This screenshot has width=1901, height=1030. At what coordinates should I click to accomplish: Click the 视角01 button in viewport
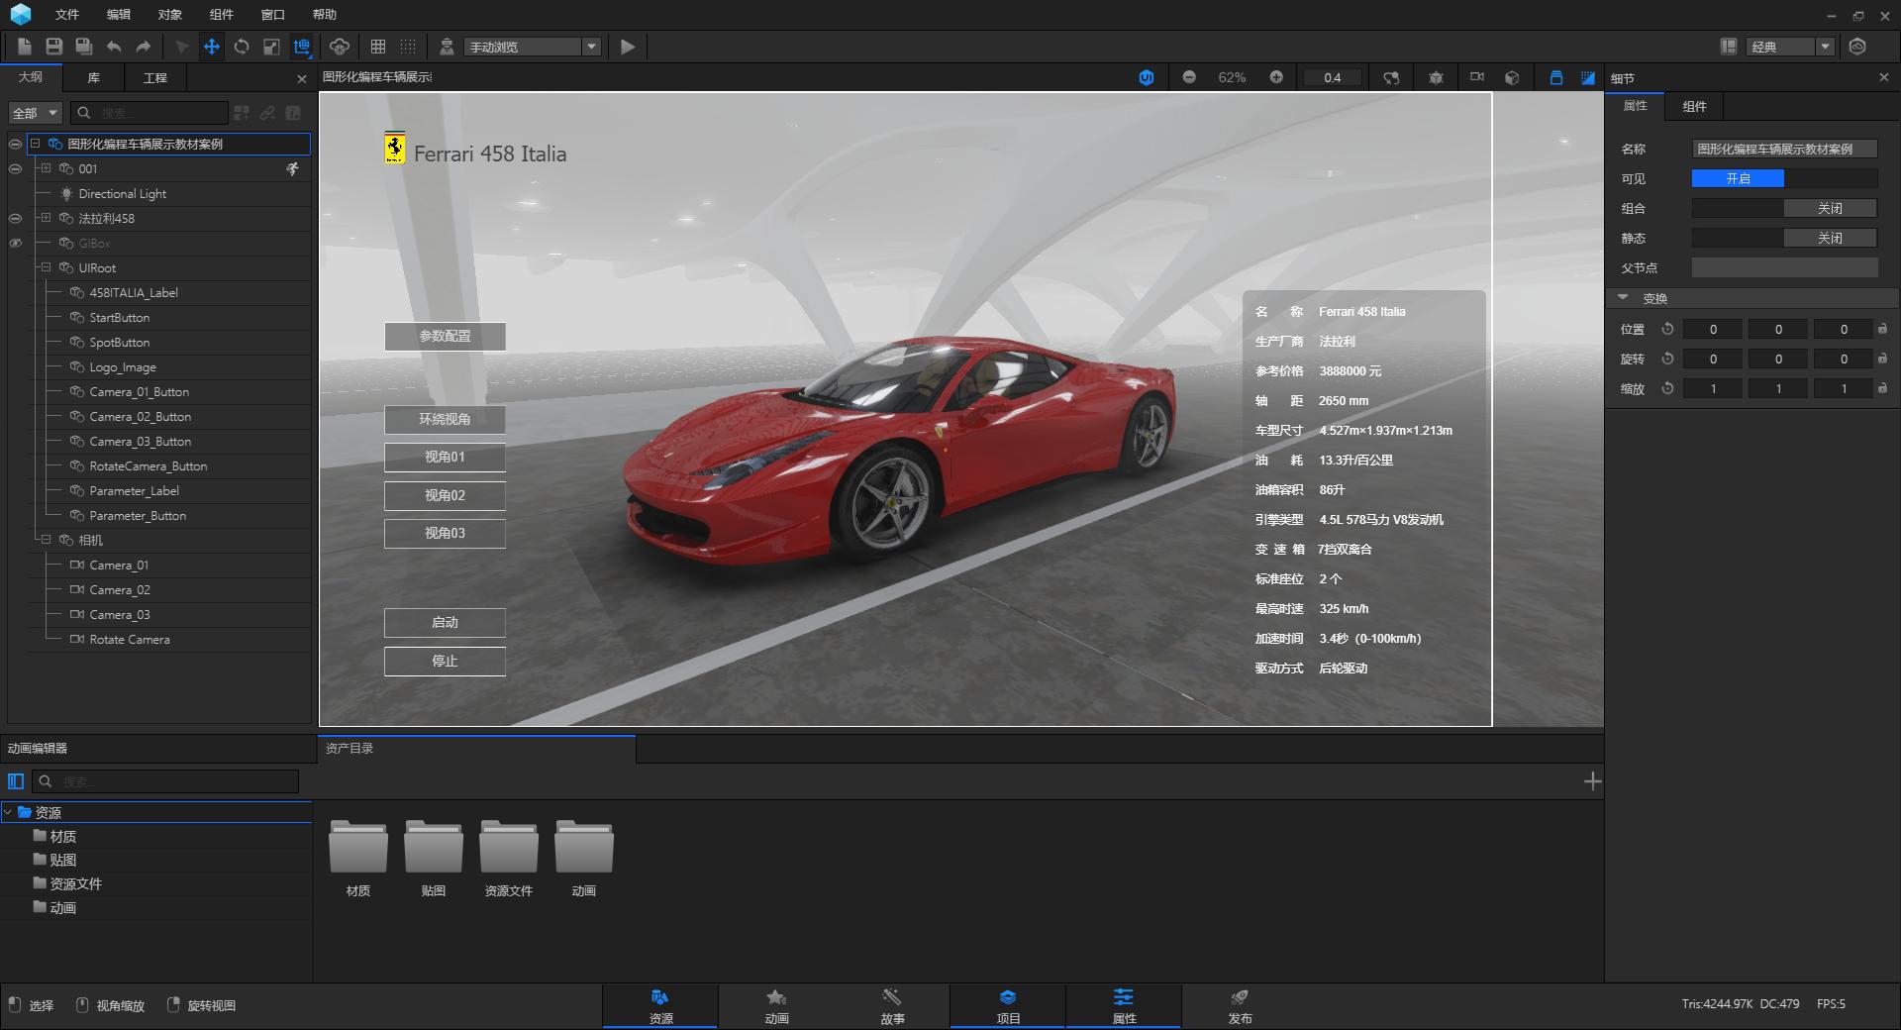point(445,458)
